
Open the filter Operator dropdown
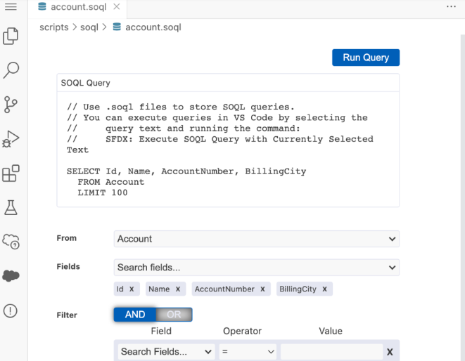coord(248,351)
